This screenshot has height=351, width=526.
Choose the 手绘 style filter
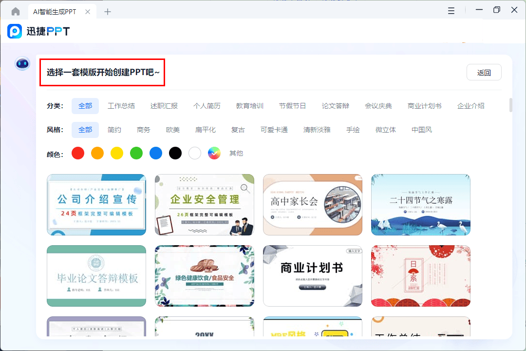coord(353,130)
